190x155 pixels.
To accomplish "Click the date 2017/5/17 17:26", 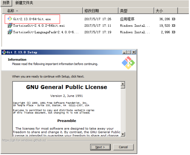I will click(x=98, y=19).
